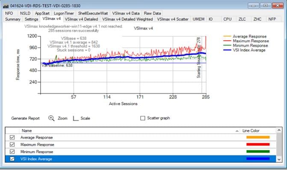Switch to the LogonTimer tab
287x170 pixels.
(64, 13)
